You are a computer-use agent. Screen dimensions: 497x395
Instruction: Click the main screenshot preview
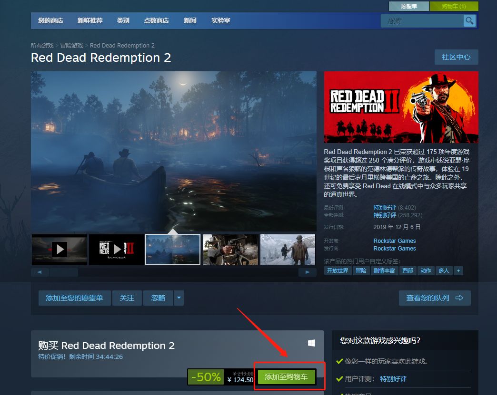pos(174,151)
